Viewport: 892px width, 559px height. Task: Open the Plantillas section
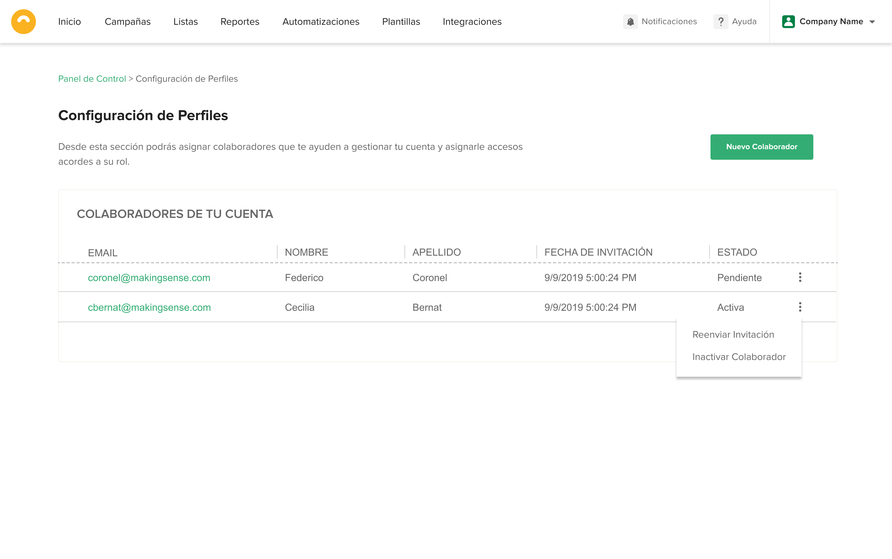(x=401, y=21)
